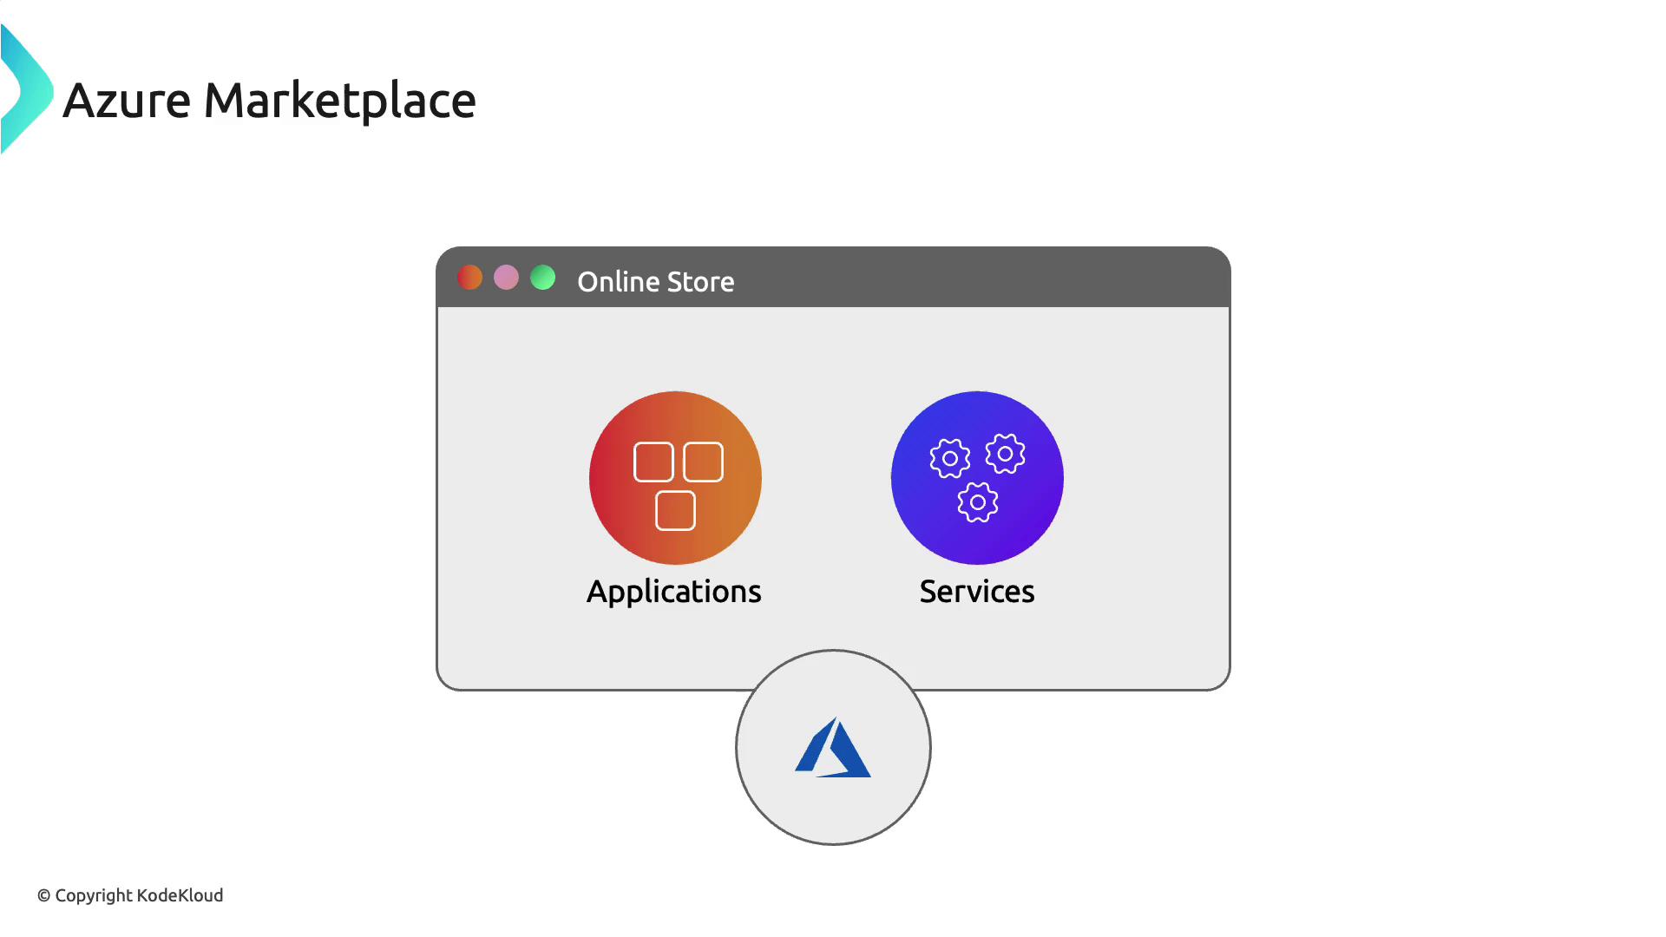Click the bottom square in Applications icon

pyautogui.click(x=675, y=510)
